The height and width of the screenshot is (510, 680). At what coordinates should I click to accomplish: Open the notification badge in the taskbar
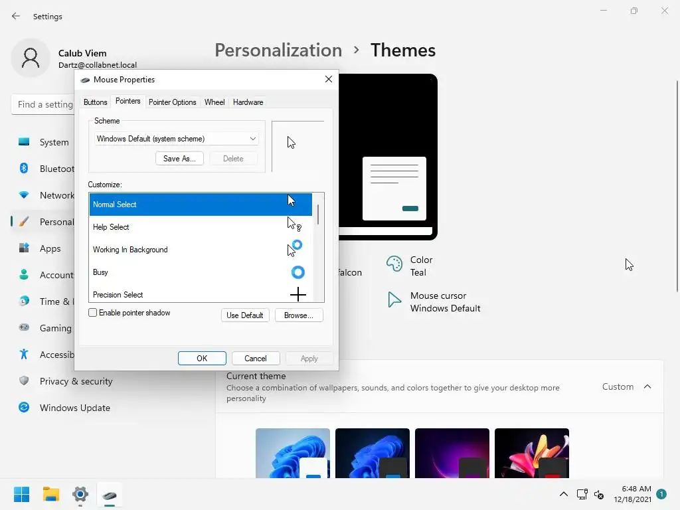[x=661, y=494]
